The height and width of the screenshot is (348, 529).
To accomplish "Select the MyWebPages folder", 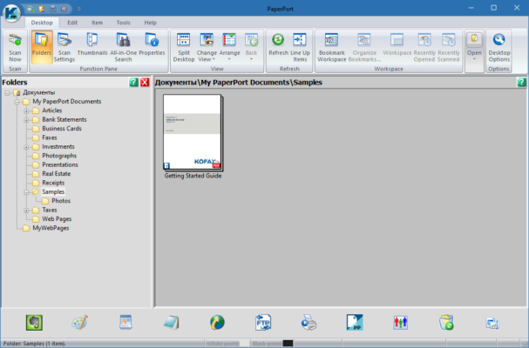I will point(51,228).
